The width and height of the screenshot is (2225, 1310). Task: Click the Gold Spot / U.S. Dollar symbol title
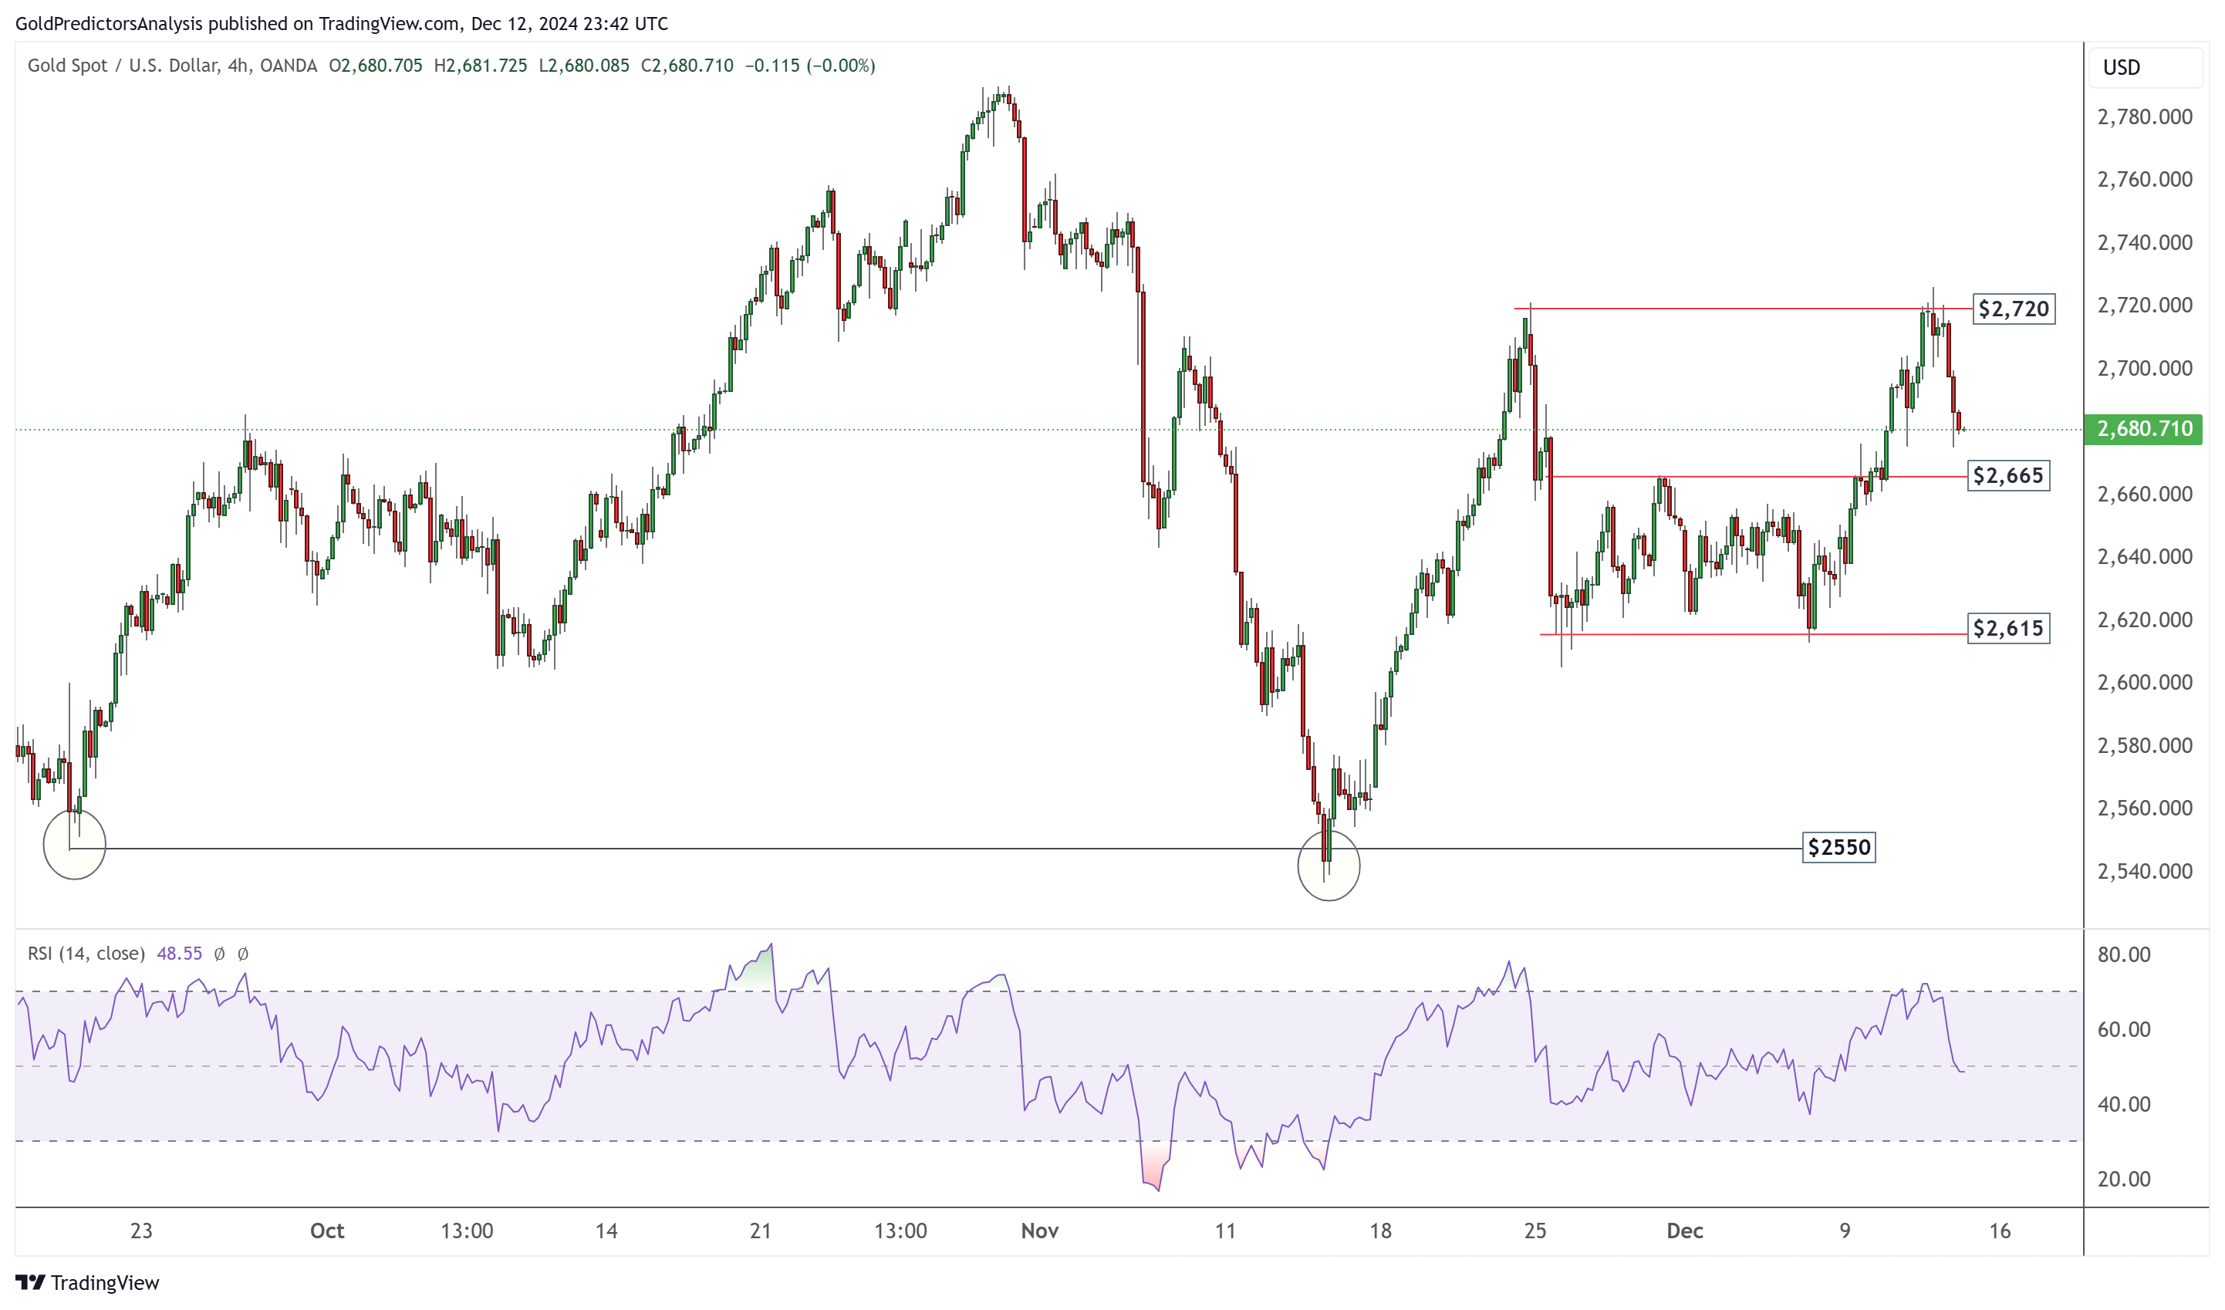point(123,66)
